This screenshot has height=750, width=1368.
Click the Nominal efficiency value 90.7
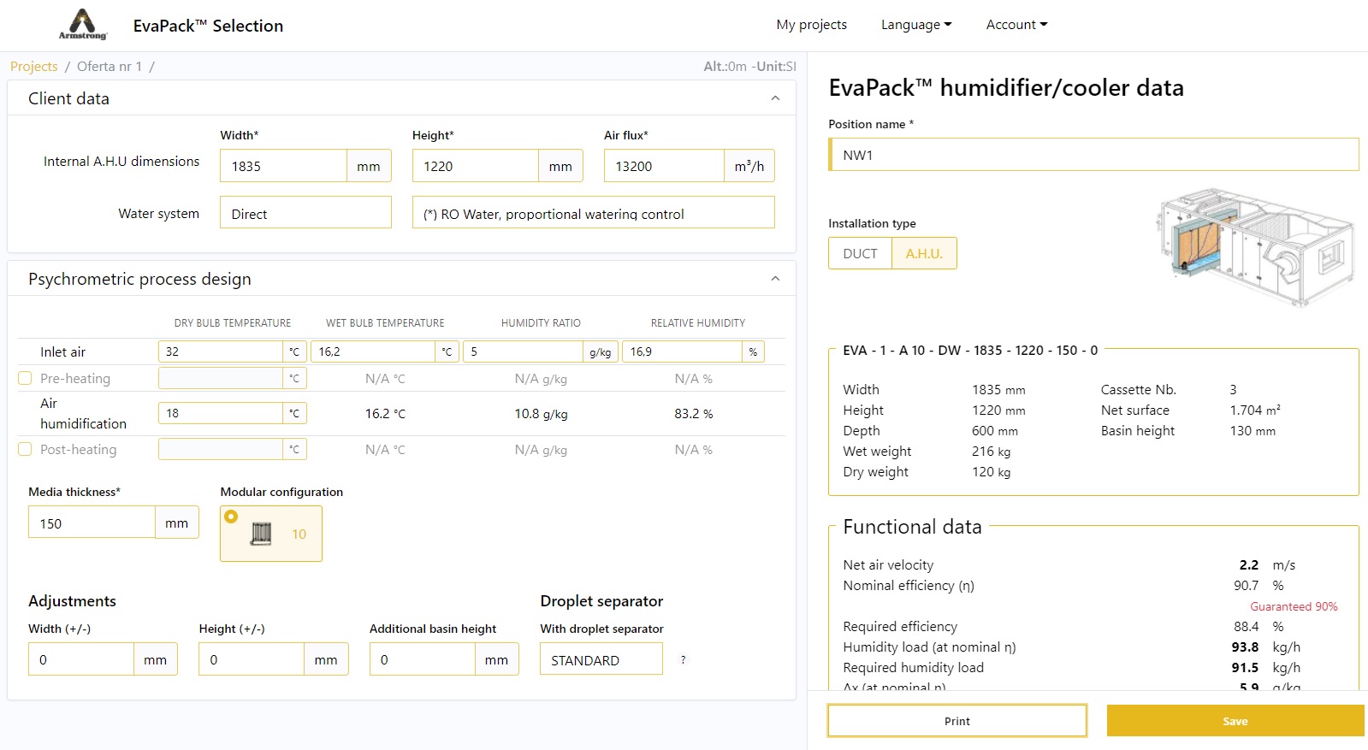1246,586
